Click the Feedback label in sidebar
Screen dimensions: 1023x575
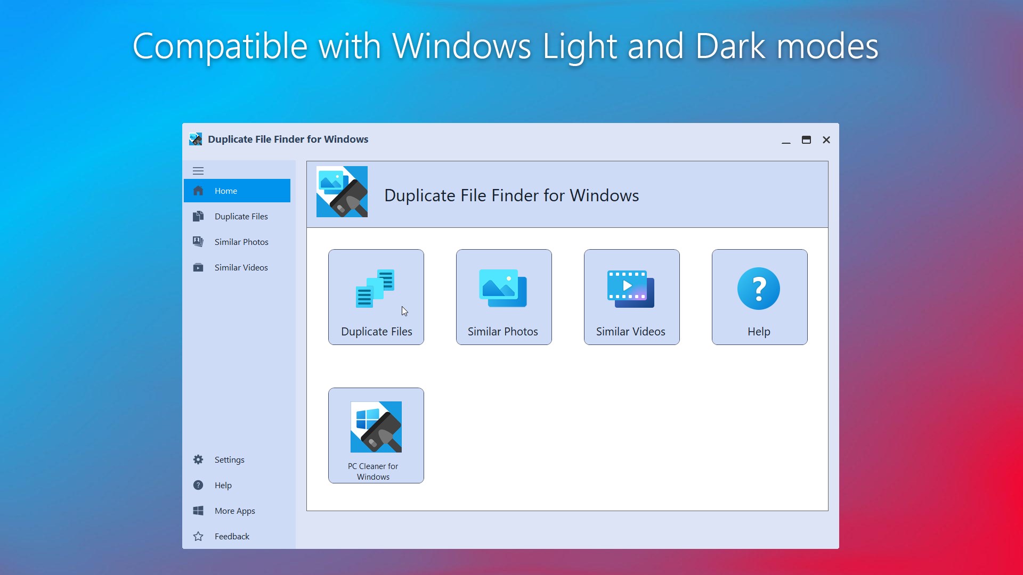point(232,536)
